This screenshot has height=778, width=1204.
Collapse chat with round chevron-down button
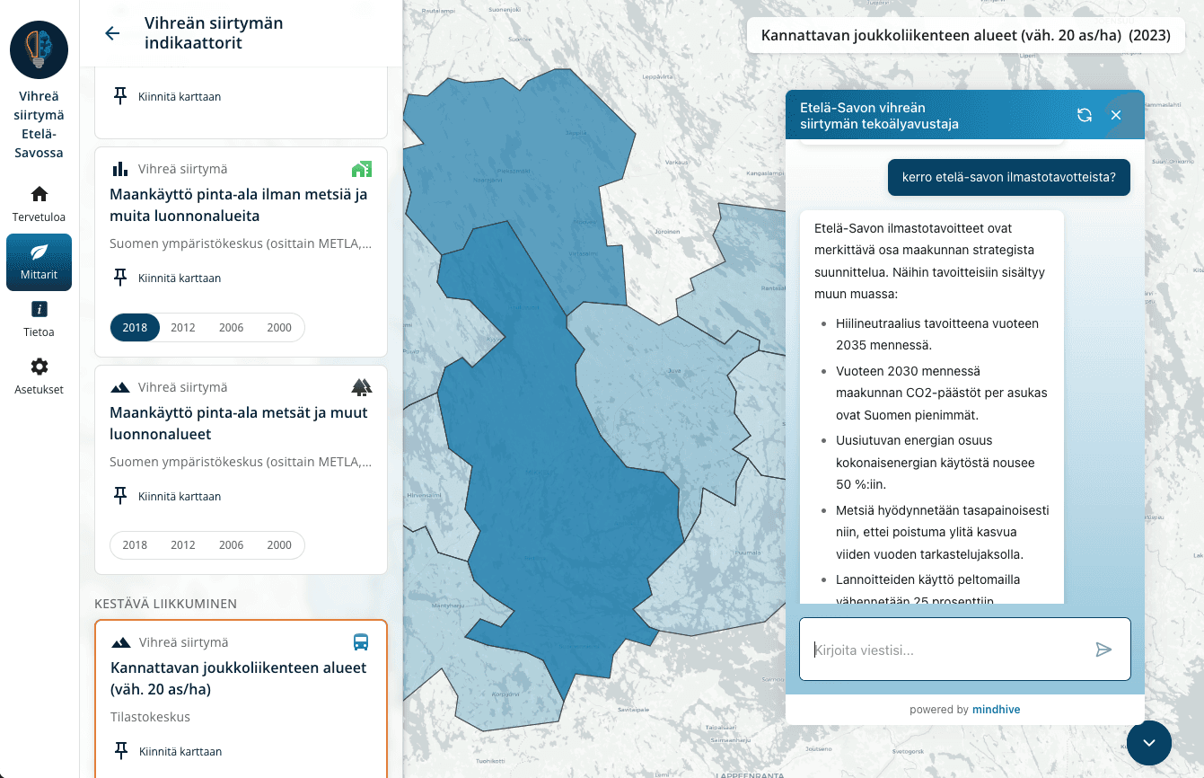point(1149,743)
